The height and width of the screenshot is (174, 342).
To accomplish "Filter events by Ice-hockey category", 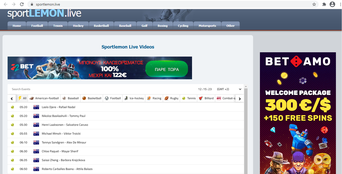I will click(134, 98).
